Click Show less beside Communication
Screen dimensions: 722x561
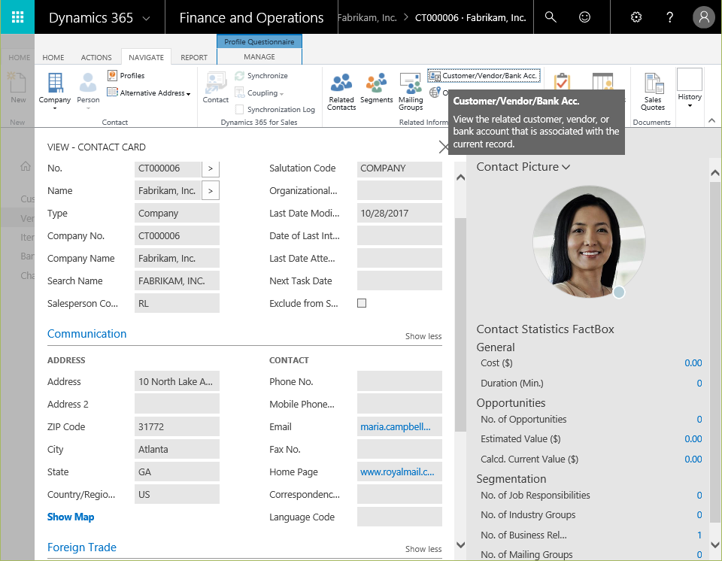point(423,336)
